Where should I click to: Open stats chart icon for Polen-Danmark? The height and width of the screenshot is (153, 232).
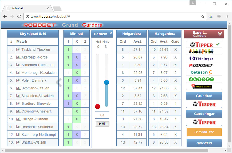point(18,80)
